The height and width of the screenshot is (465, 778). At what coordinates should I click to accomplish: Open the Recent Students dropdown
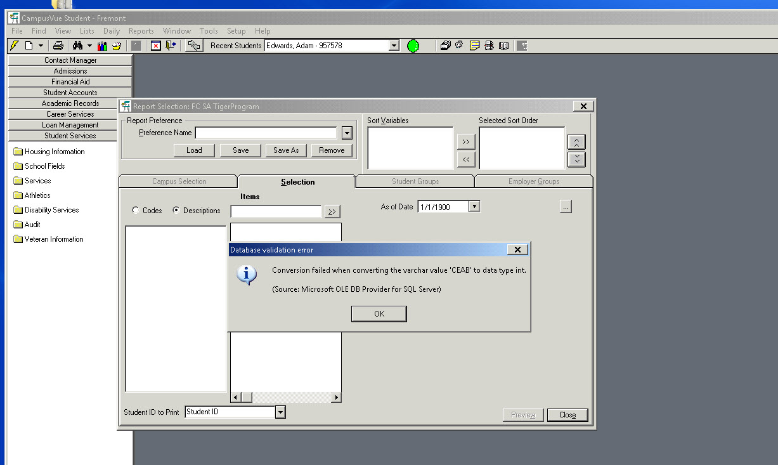point(394,45)
